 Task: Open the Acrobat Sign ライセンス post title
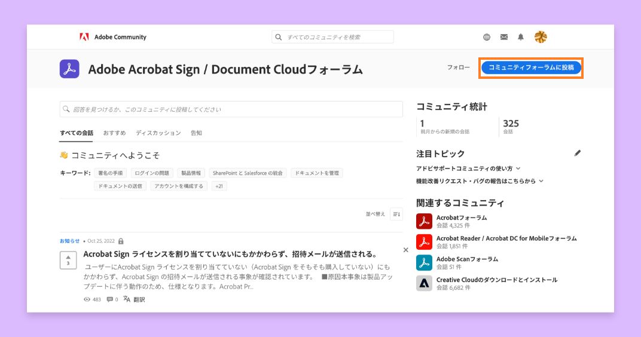pos(231,254)
